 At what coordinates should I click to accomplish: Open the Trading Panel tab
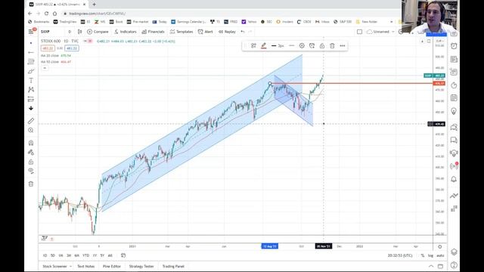(x=173, y=266)
